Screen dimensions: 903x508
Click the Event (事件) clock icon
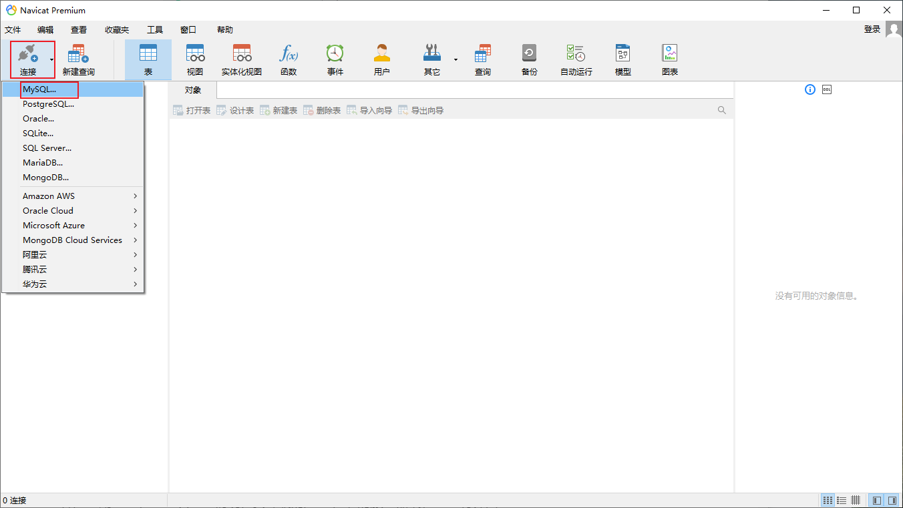click(x=335, y=54)
